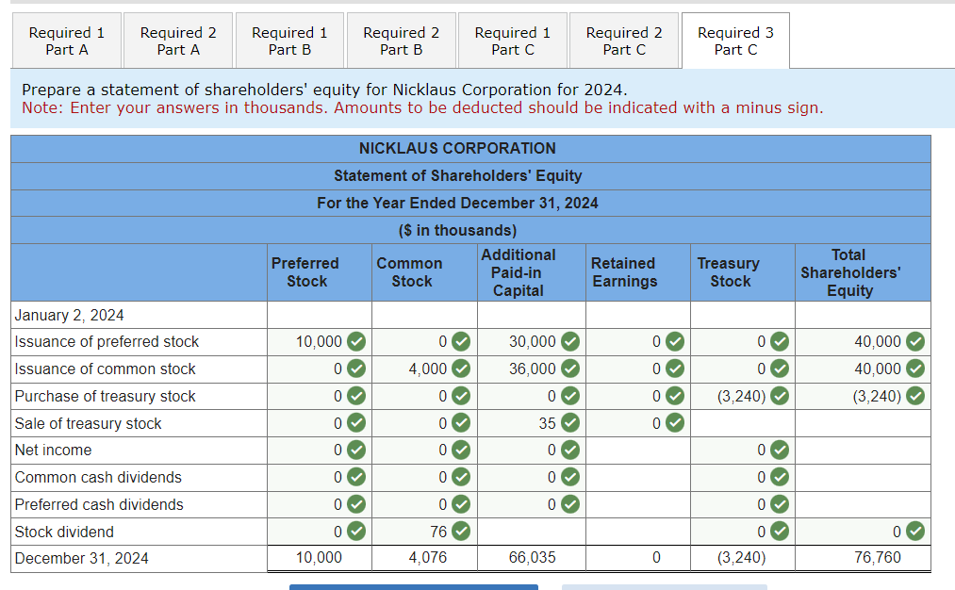Click check icon beside preferred 10,000
The width and height of the screenshot is (955, 590).
tap(356, 341)
